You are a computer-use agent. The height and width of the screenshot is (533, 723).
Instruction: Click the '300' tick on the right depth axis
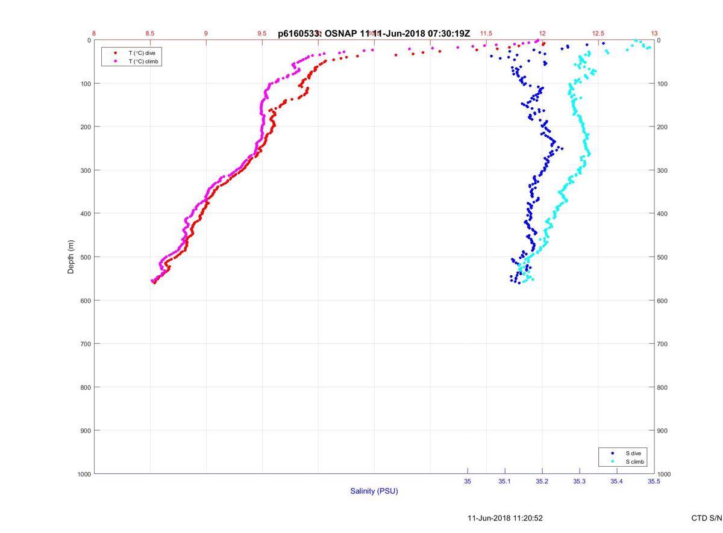tap(663, 170)
